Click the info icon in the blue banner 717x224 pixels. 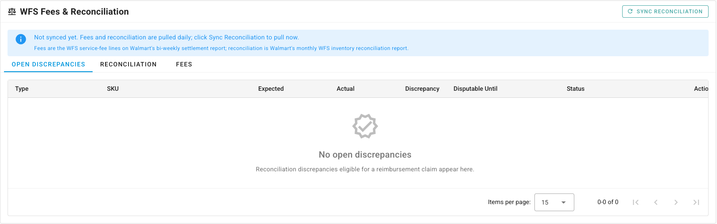[21, 39]
